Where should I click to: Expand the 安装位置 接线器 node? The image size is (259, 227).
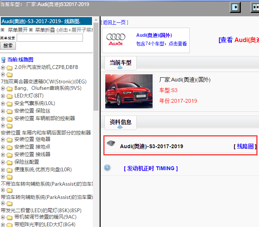(3, 155)
